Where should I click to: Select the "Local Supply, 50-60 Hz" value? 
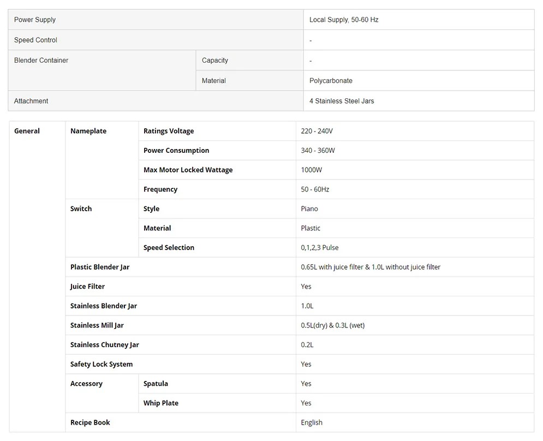[x=344, y=20]
